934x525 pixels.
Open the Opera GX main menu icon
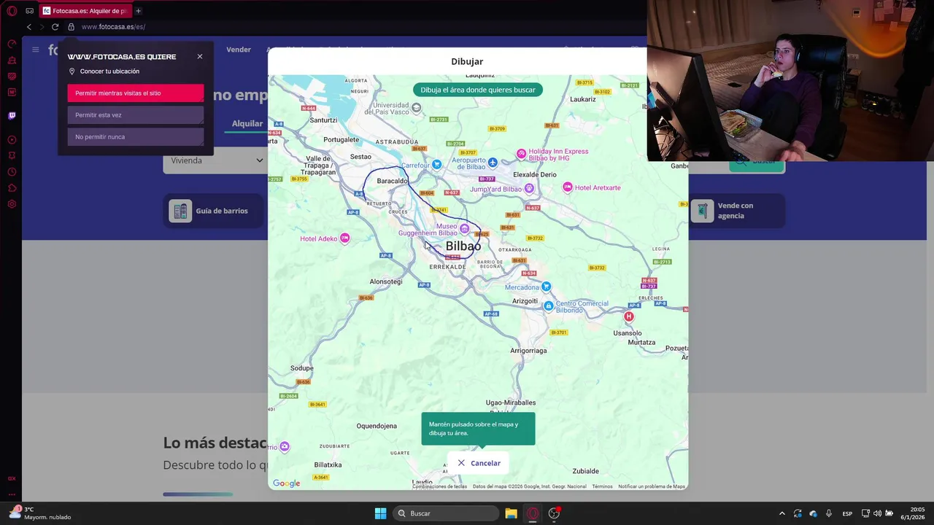tap(12, 11)
